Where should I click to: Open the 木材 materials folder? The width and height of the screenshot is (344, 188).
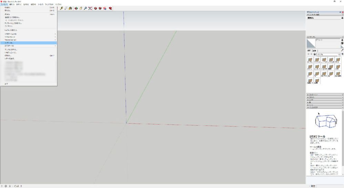(338, 67)
